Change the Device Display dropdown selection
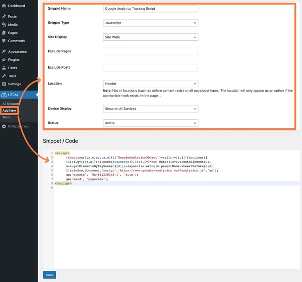The image size is (302, 282). click(x=150, y=109)
